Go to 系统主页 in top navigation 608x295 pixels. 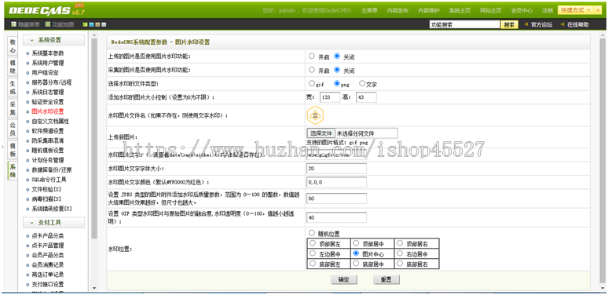(460, 10)
